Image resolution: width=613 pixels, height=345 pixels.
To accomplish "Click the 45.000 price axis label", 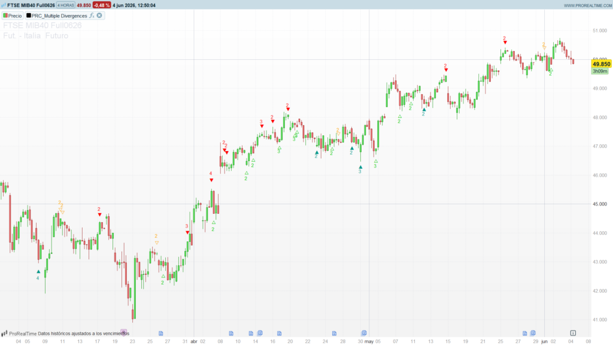I will tap(600, 204).
